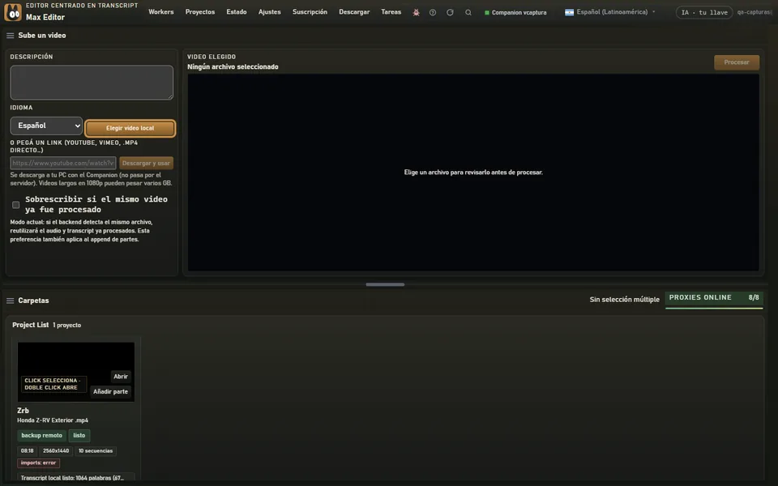Click the backup remoto tag

(41, 436)
